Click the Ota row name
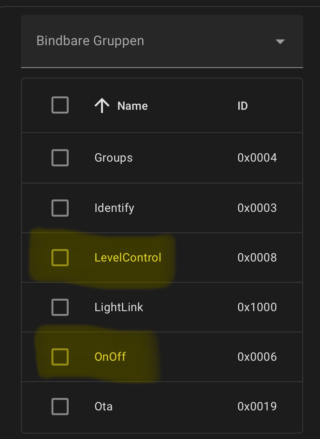The width and height of the screenshot is (320, 439). 103,407
